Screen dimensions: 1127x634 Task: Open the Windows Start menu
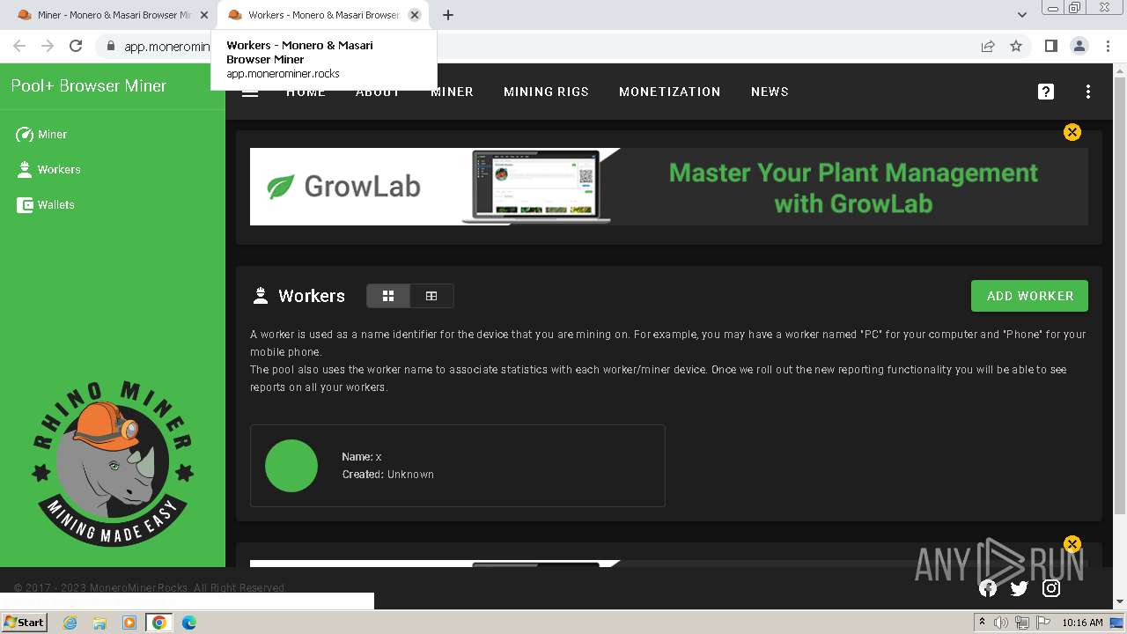click(x=25, y=622)
